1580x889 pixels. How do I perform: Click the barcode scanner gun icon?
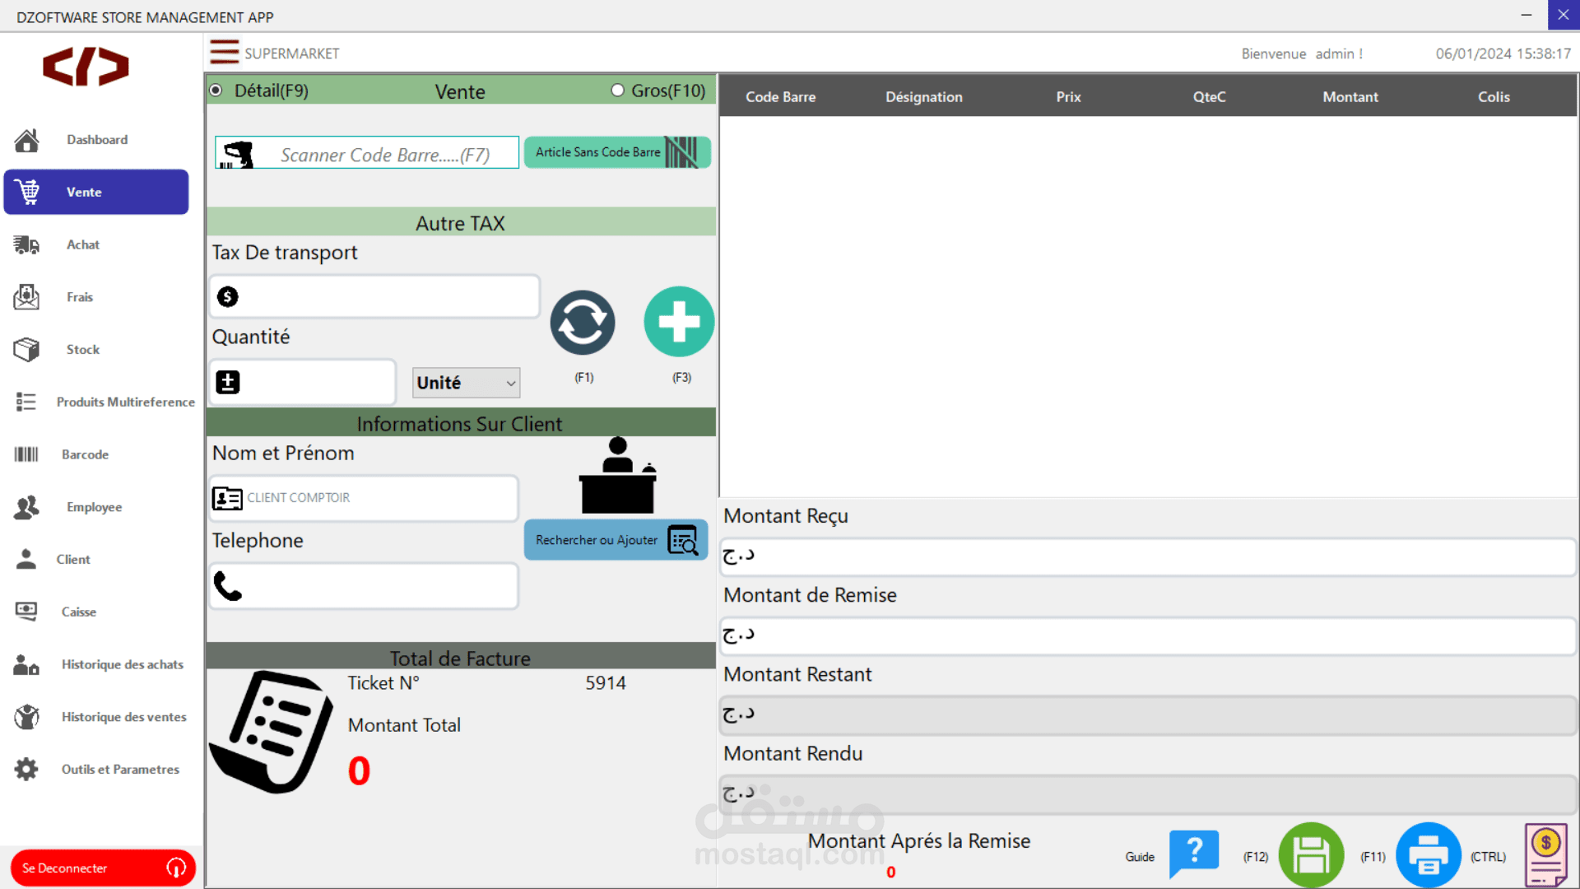(x=238, y=154)
